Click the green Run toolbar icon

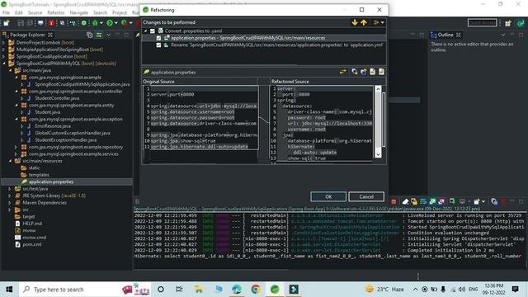(110, 23)
